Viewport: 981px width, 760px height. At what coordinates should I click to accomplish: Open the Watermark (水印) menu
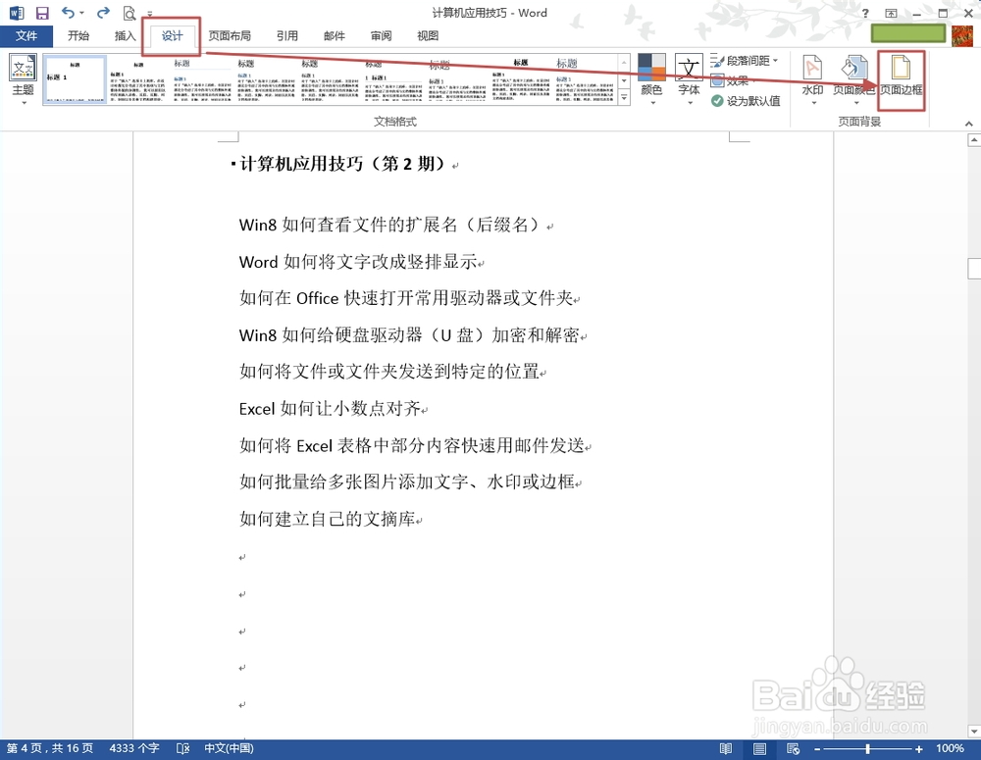tap(812, 78)
